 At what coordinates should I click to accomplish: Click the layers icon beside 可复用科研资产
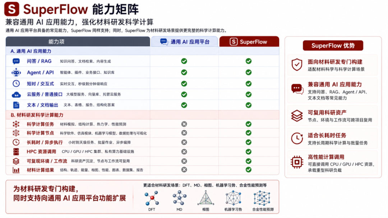click(x=297, y=116)
